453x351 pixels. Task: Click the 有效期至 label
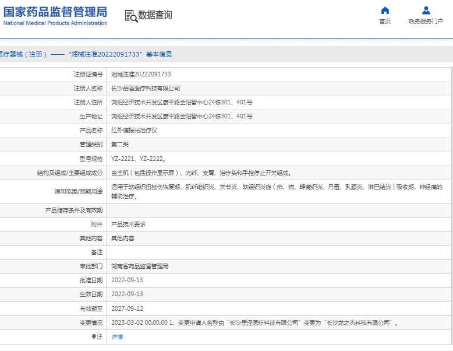91,308
